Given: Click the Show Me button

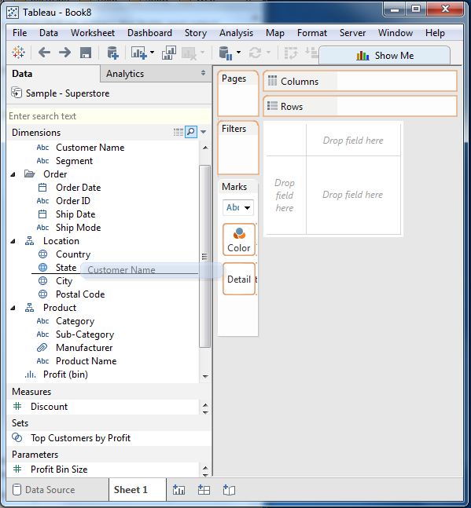Looking at the screenshot, I should pyautogui.click(x=385, y=56).
